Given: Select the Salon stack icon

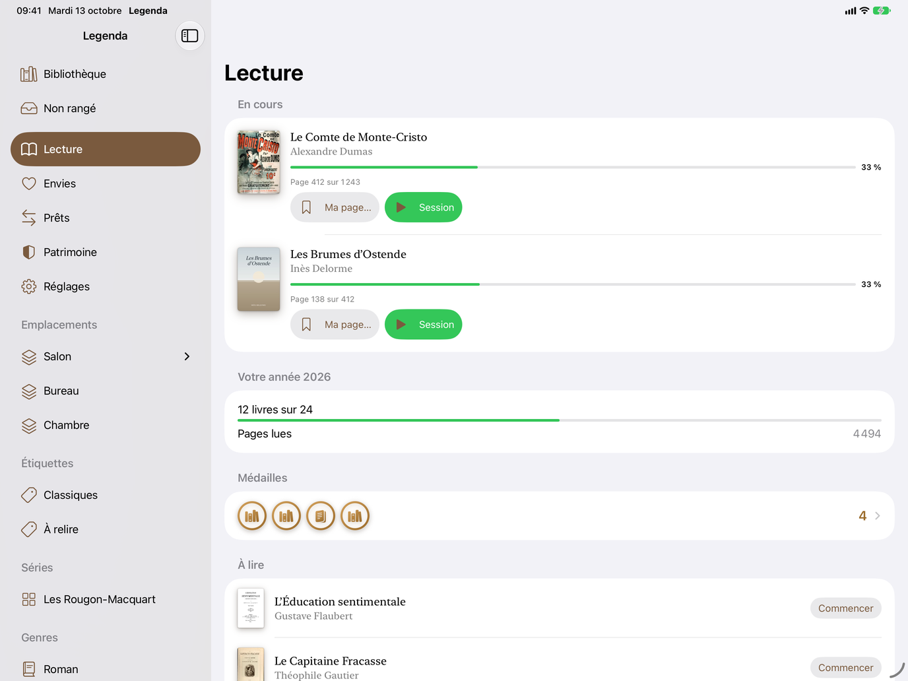Looking at the screenshot, I should pyautogui.click(x=29, y=356).
